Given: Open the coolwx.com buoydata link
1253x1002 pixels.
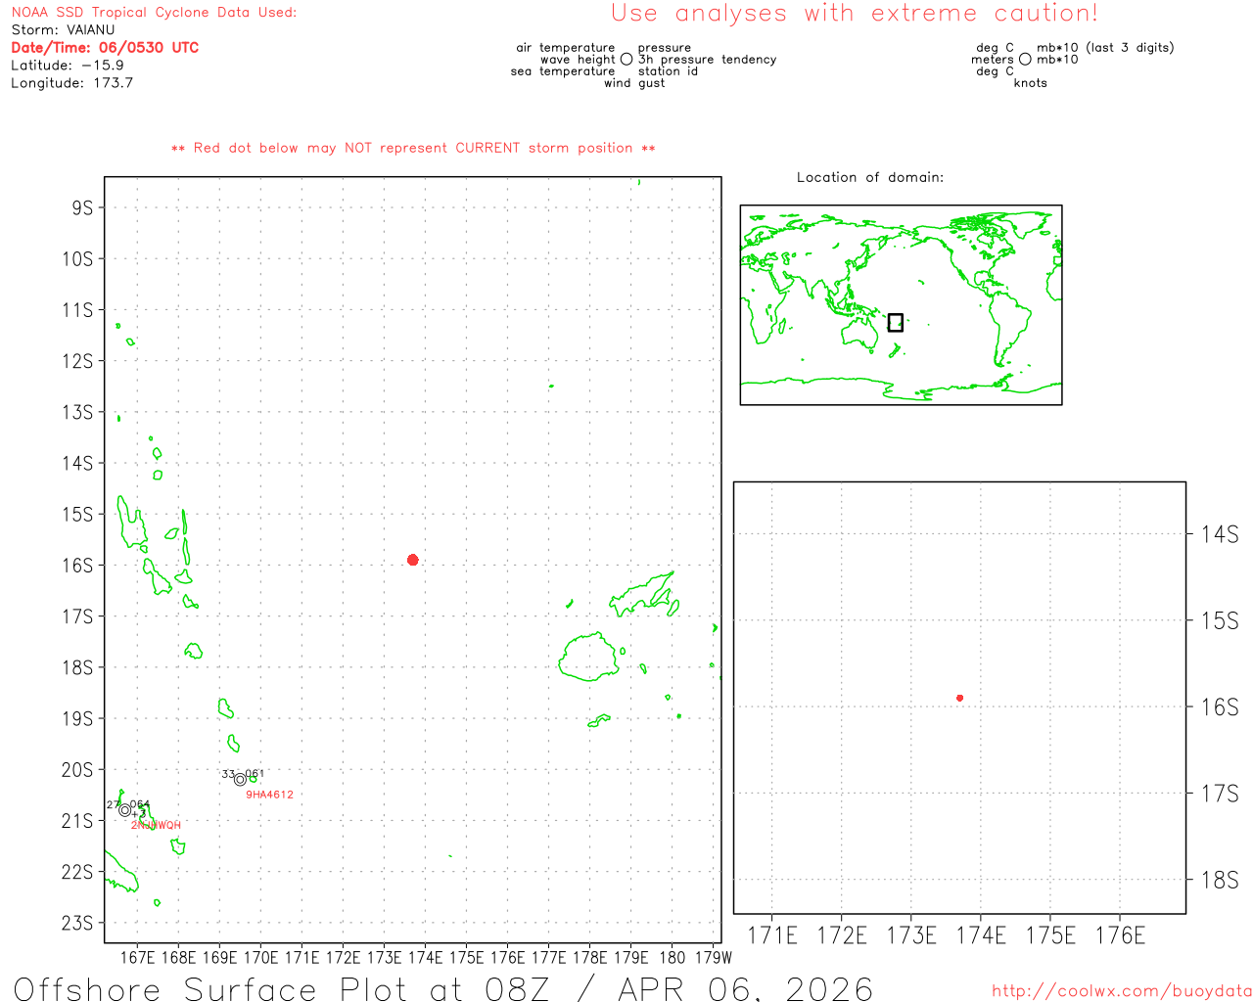Looking at the screenshot, I should click(1122, 991).
